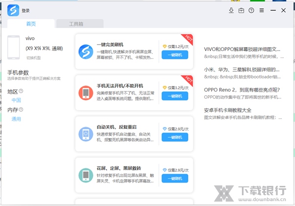Open help via question mark icon

(251, 10)
